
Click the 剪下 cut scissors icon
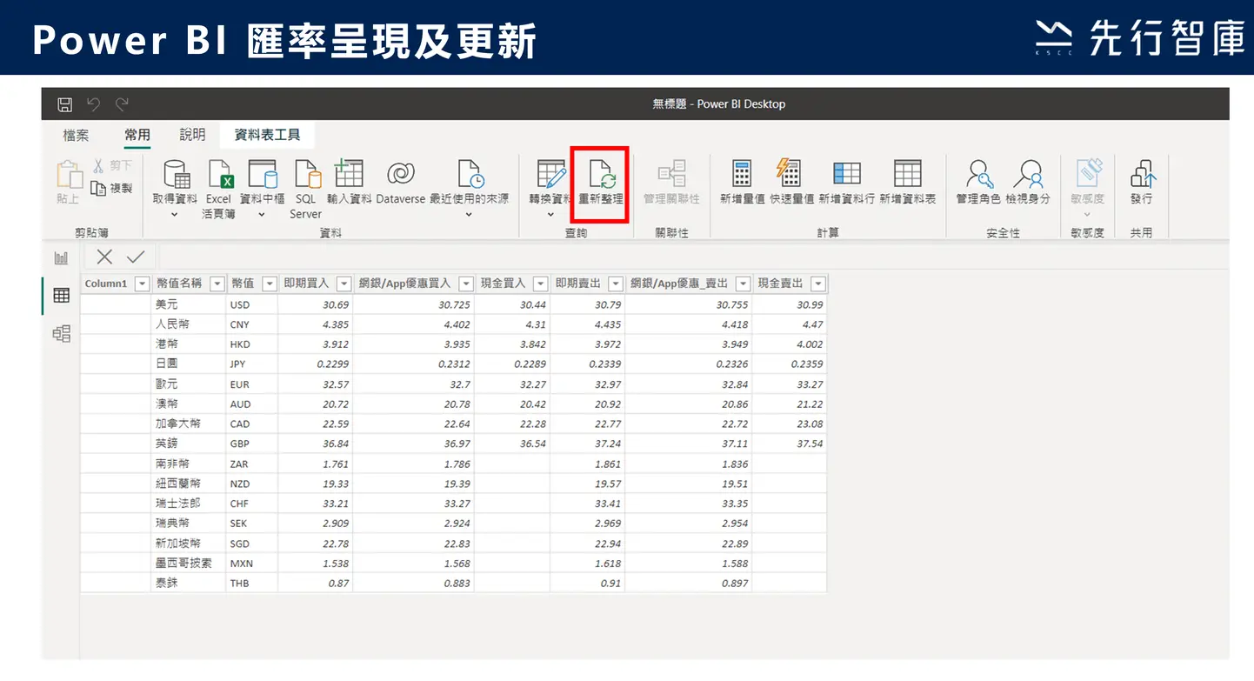tap(98, 165)
